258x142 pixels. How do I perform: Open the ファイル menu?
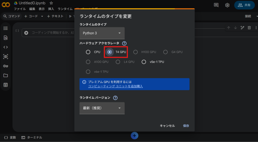20,9
